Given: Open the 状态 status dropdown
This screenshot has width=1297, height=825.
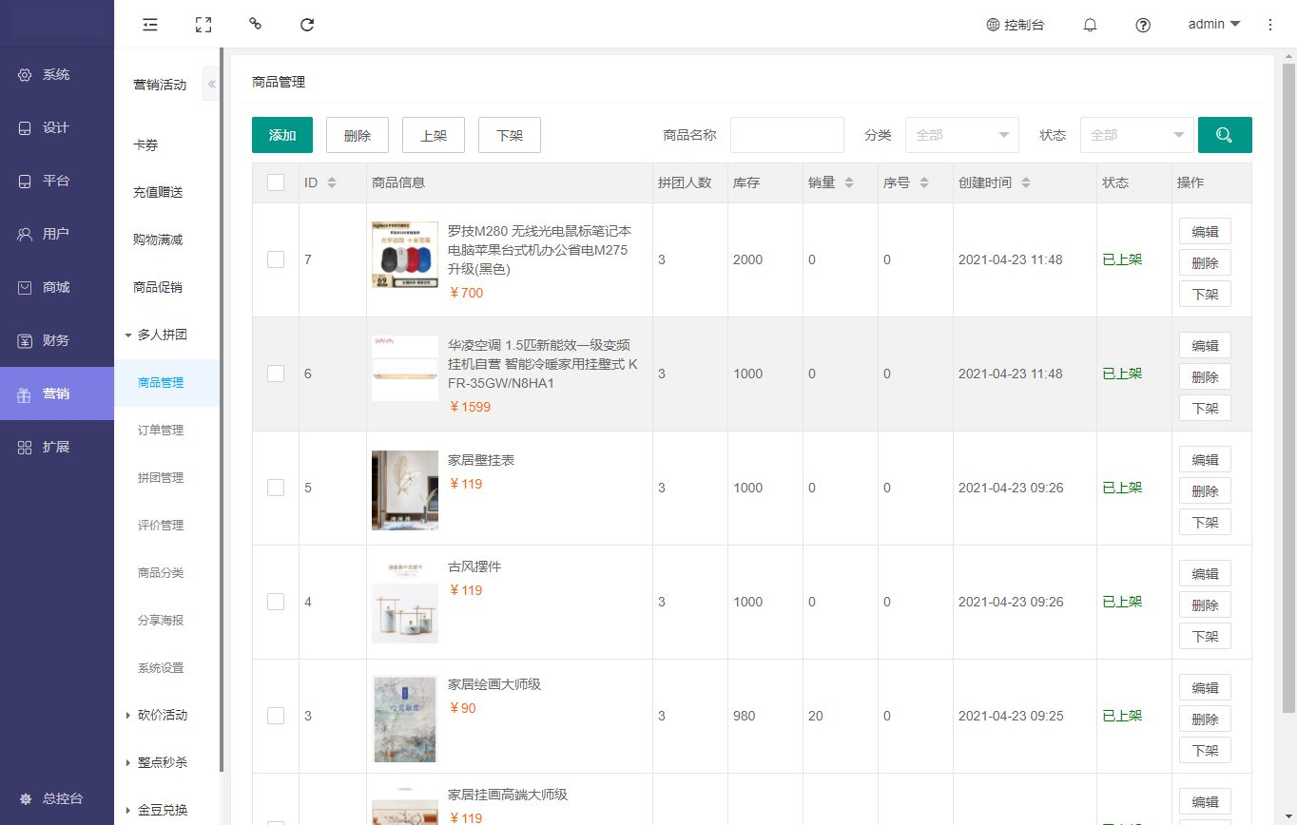Looking at the screenshot, I should pyautogui.click(x=1136, y=135).
